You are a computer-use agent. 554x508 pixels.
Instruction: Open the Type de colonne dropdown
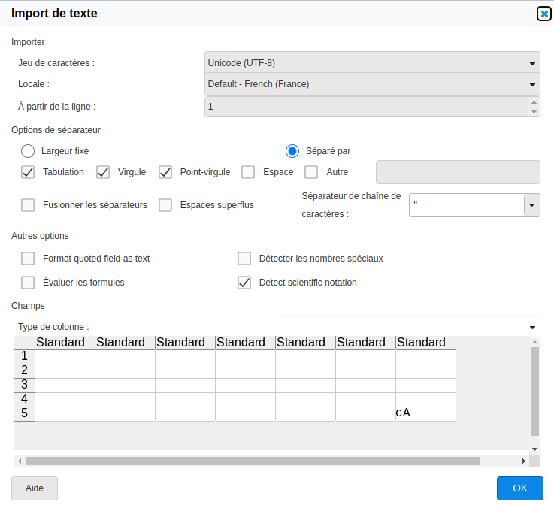(x=410, y=327)
